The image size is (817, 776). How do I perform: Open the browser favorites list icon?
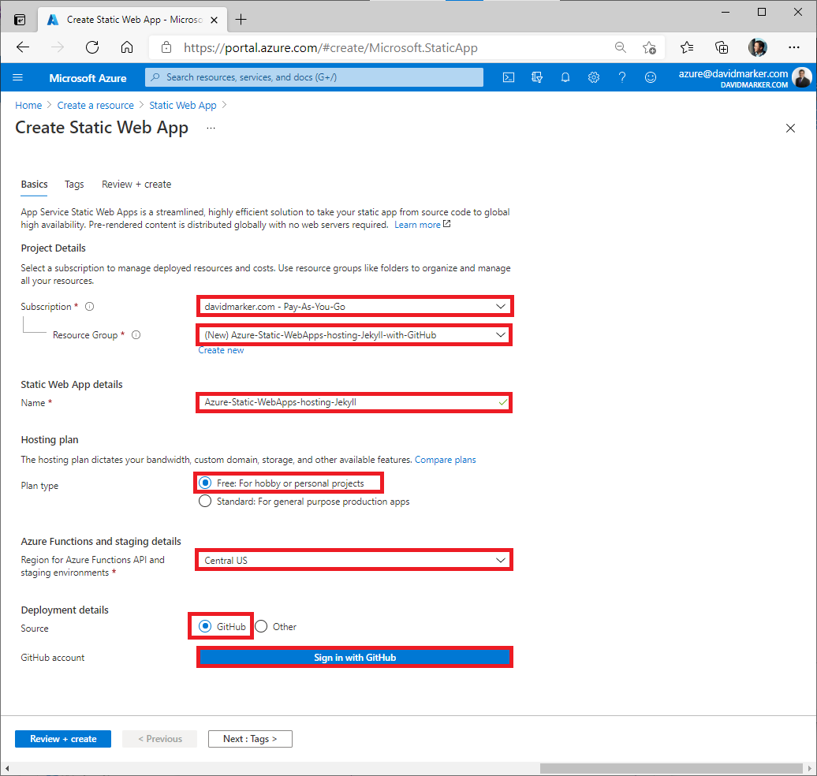click(x=687, y=47)
